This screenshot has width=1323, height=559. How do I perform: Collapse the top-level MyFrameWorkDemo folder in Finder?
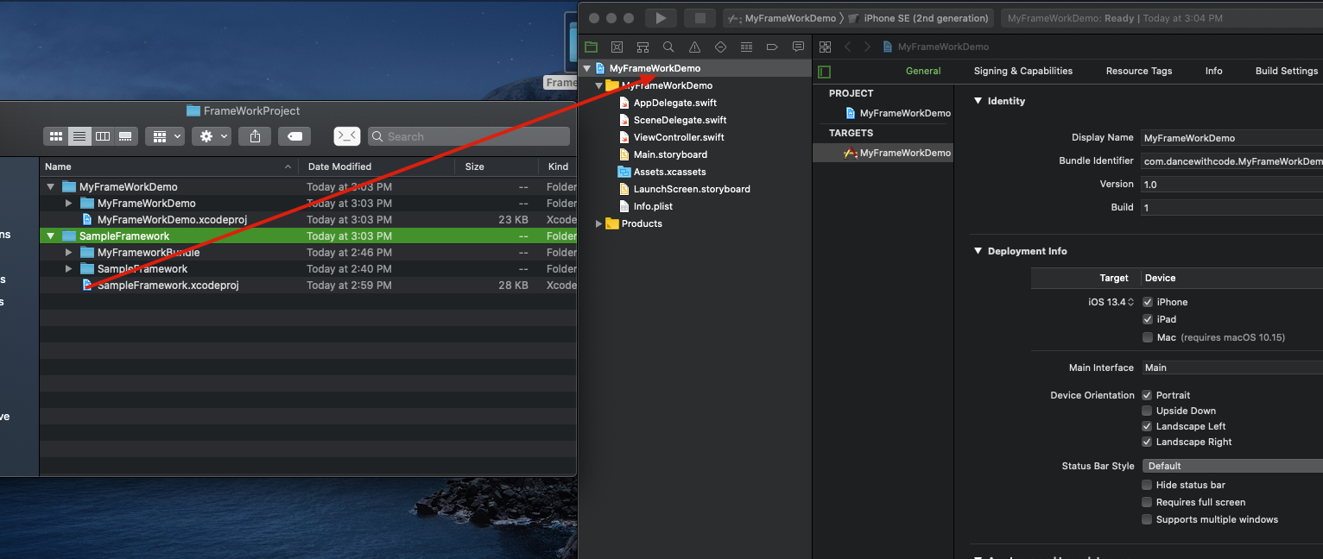tap(50, 187)
